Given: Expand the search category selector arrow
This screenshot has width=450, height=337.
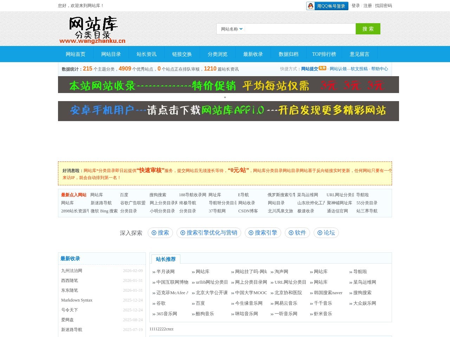Looking at the screenshot, I should click(241, 29).
